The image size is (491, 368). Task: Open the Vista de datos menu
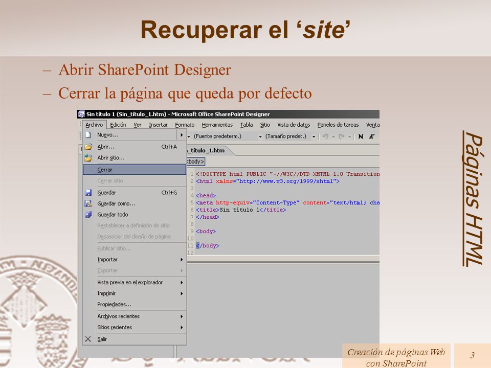(x=294, y=125)
